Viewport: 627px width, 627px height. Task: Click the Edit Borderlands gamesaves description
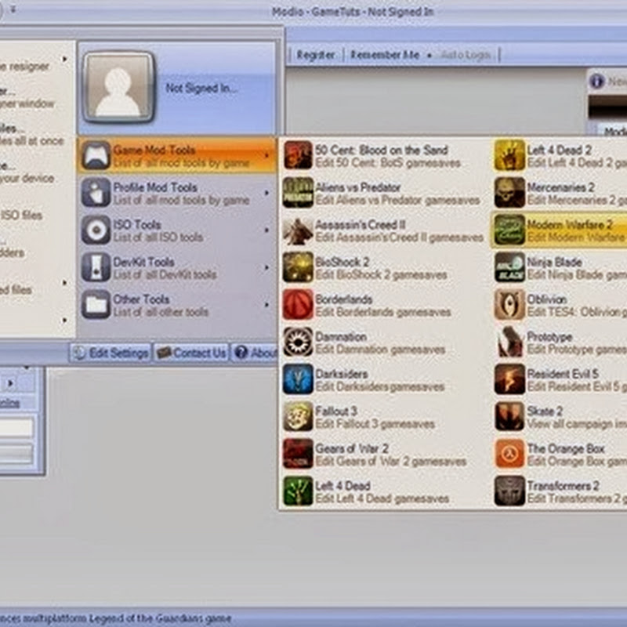[x=382, y=312]
